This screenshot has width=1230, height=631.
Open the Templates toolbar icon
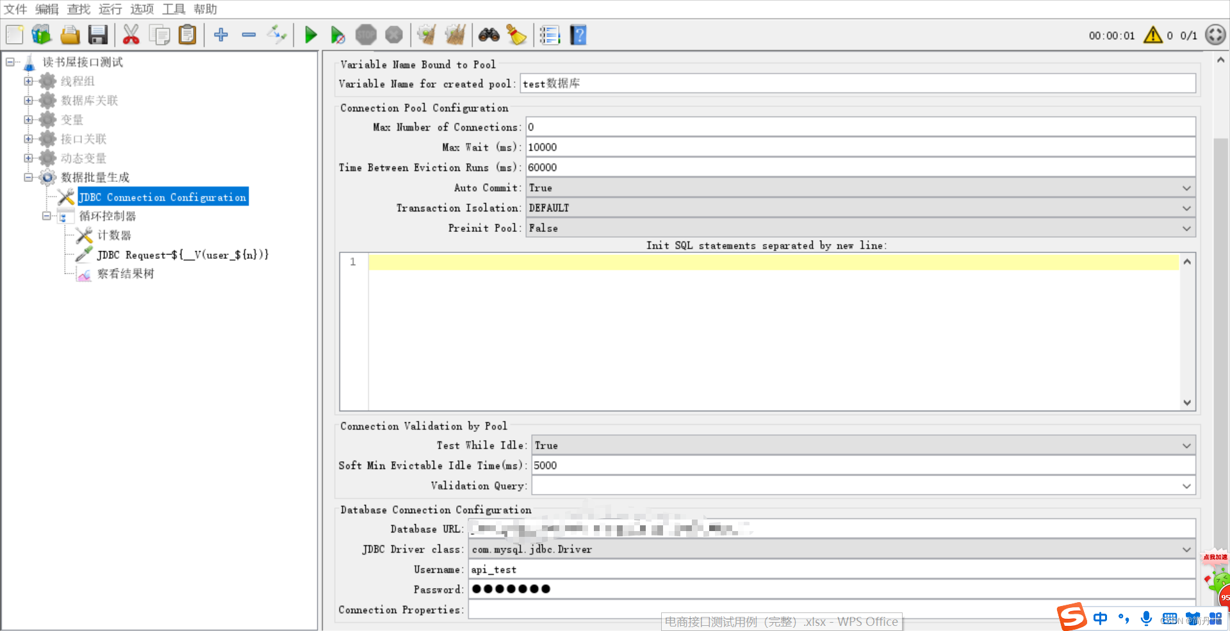click(42, 35)
